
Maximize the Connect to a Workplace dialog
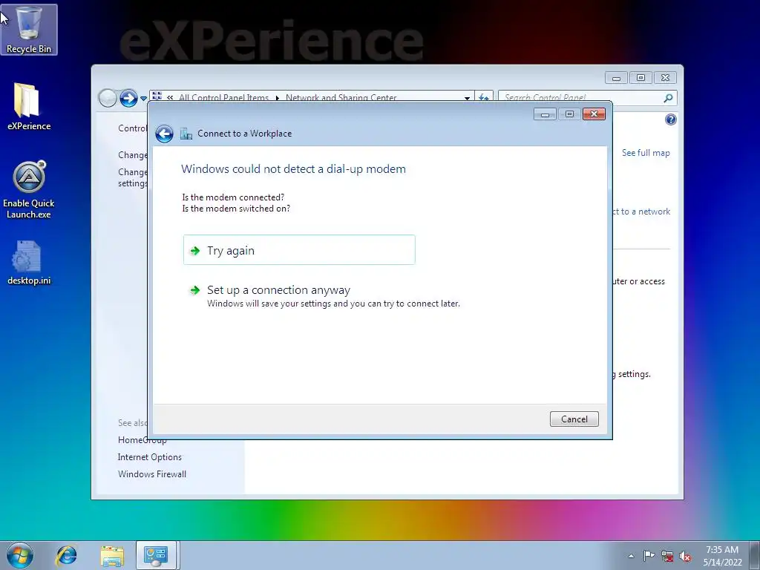click(569, 114)
